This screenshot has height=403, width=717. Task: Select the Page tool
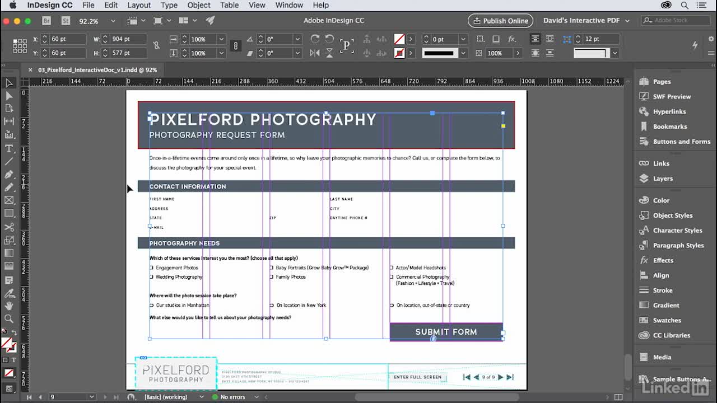point(9,108)
